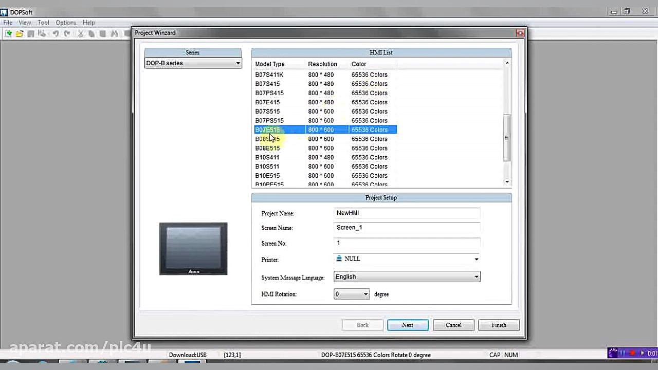Click the Undo arrow toolbar icon

click(x=56, y=33)
